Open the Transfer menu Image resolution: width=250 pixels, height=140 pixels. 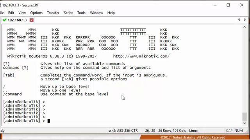(x=53, y=13)
